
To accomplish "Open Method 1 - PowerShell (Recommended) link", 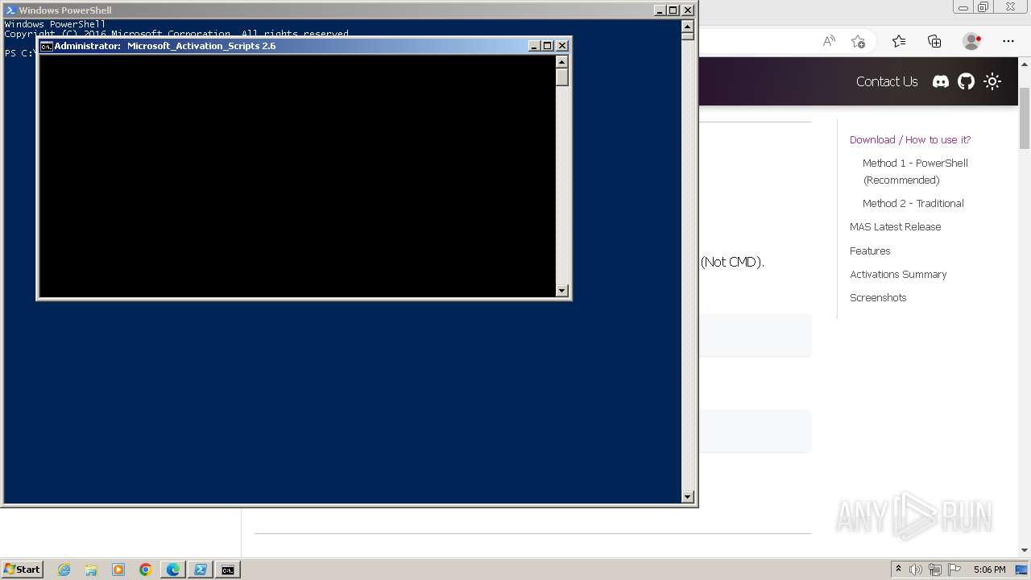I will pyautogui.click(x=915, y=172).
